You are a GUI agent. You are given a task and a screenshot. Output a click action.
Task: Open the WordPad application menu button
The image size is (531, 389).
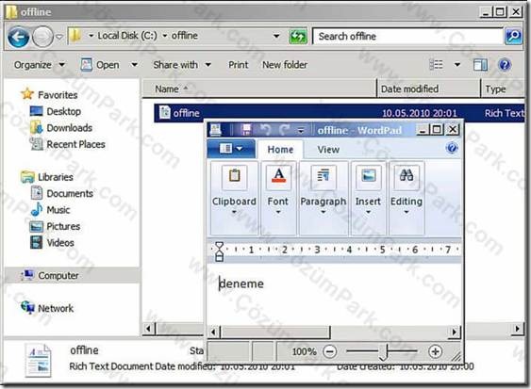coord(231,149)
